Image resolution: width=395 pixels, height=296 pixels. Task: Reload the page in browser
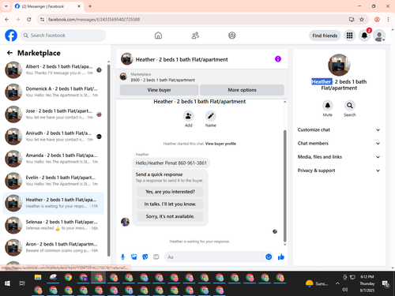[x=29, y=20]
